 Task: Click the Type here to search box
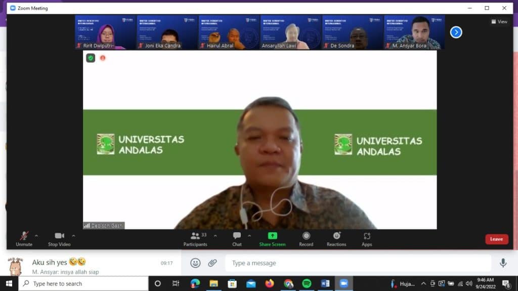click(x=83, y=284)
